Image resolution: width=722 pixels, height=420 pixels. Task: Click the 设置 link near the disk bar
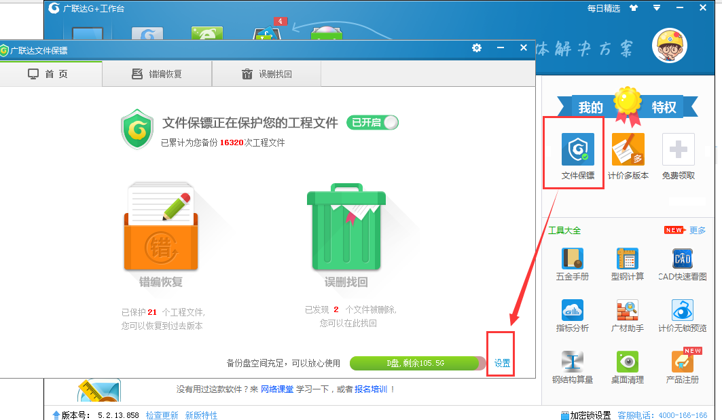click(x=502, y=363)
